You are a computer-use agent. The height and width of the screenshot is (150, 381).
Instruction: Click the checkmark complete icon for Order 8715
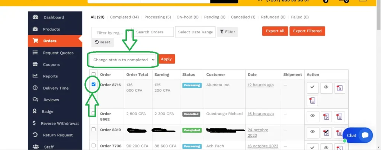[x=312, y=88]
